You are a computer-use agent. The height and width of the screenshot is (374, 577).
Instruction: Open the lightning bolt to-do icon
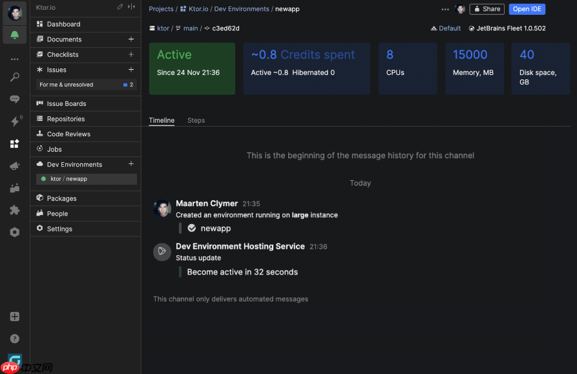pyautogui.click(x=14, y=121)
